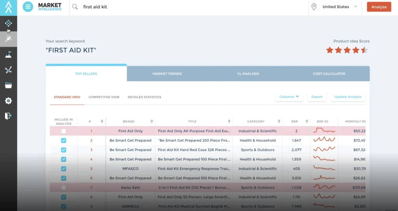This screenshot has width=398, height=211.
Task: Sort by the BRAND column arrows
Action: pyautogui.click(x=152, y=121)
